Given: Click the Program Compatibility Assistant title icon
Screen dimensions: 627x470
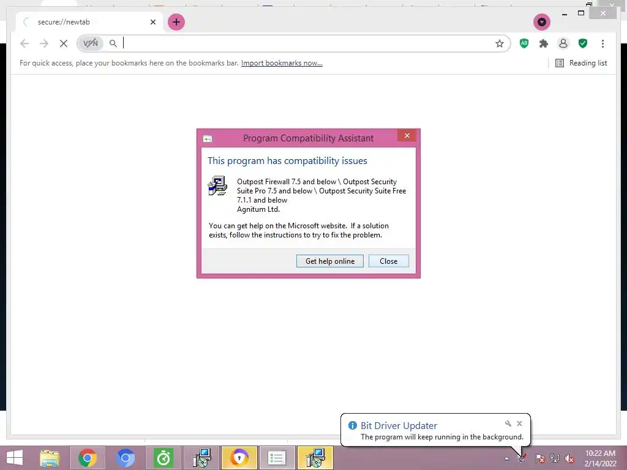Looking at the screenshot, I should click(x=208, y=139).
